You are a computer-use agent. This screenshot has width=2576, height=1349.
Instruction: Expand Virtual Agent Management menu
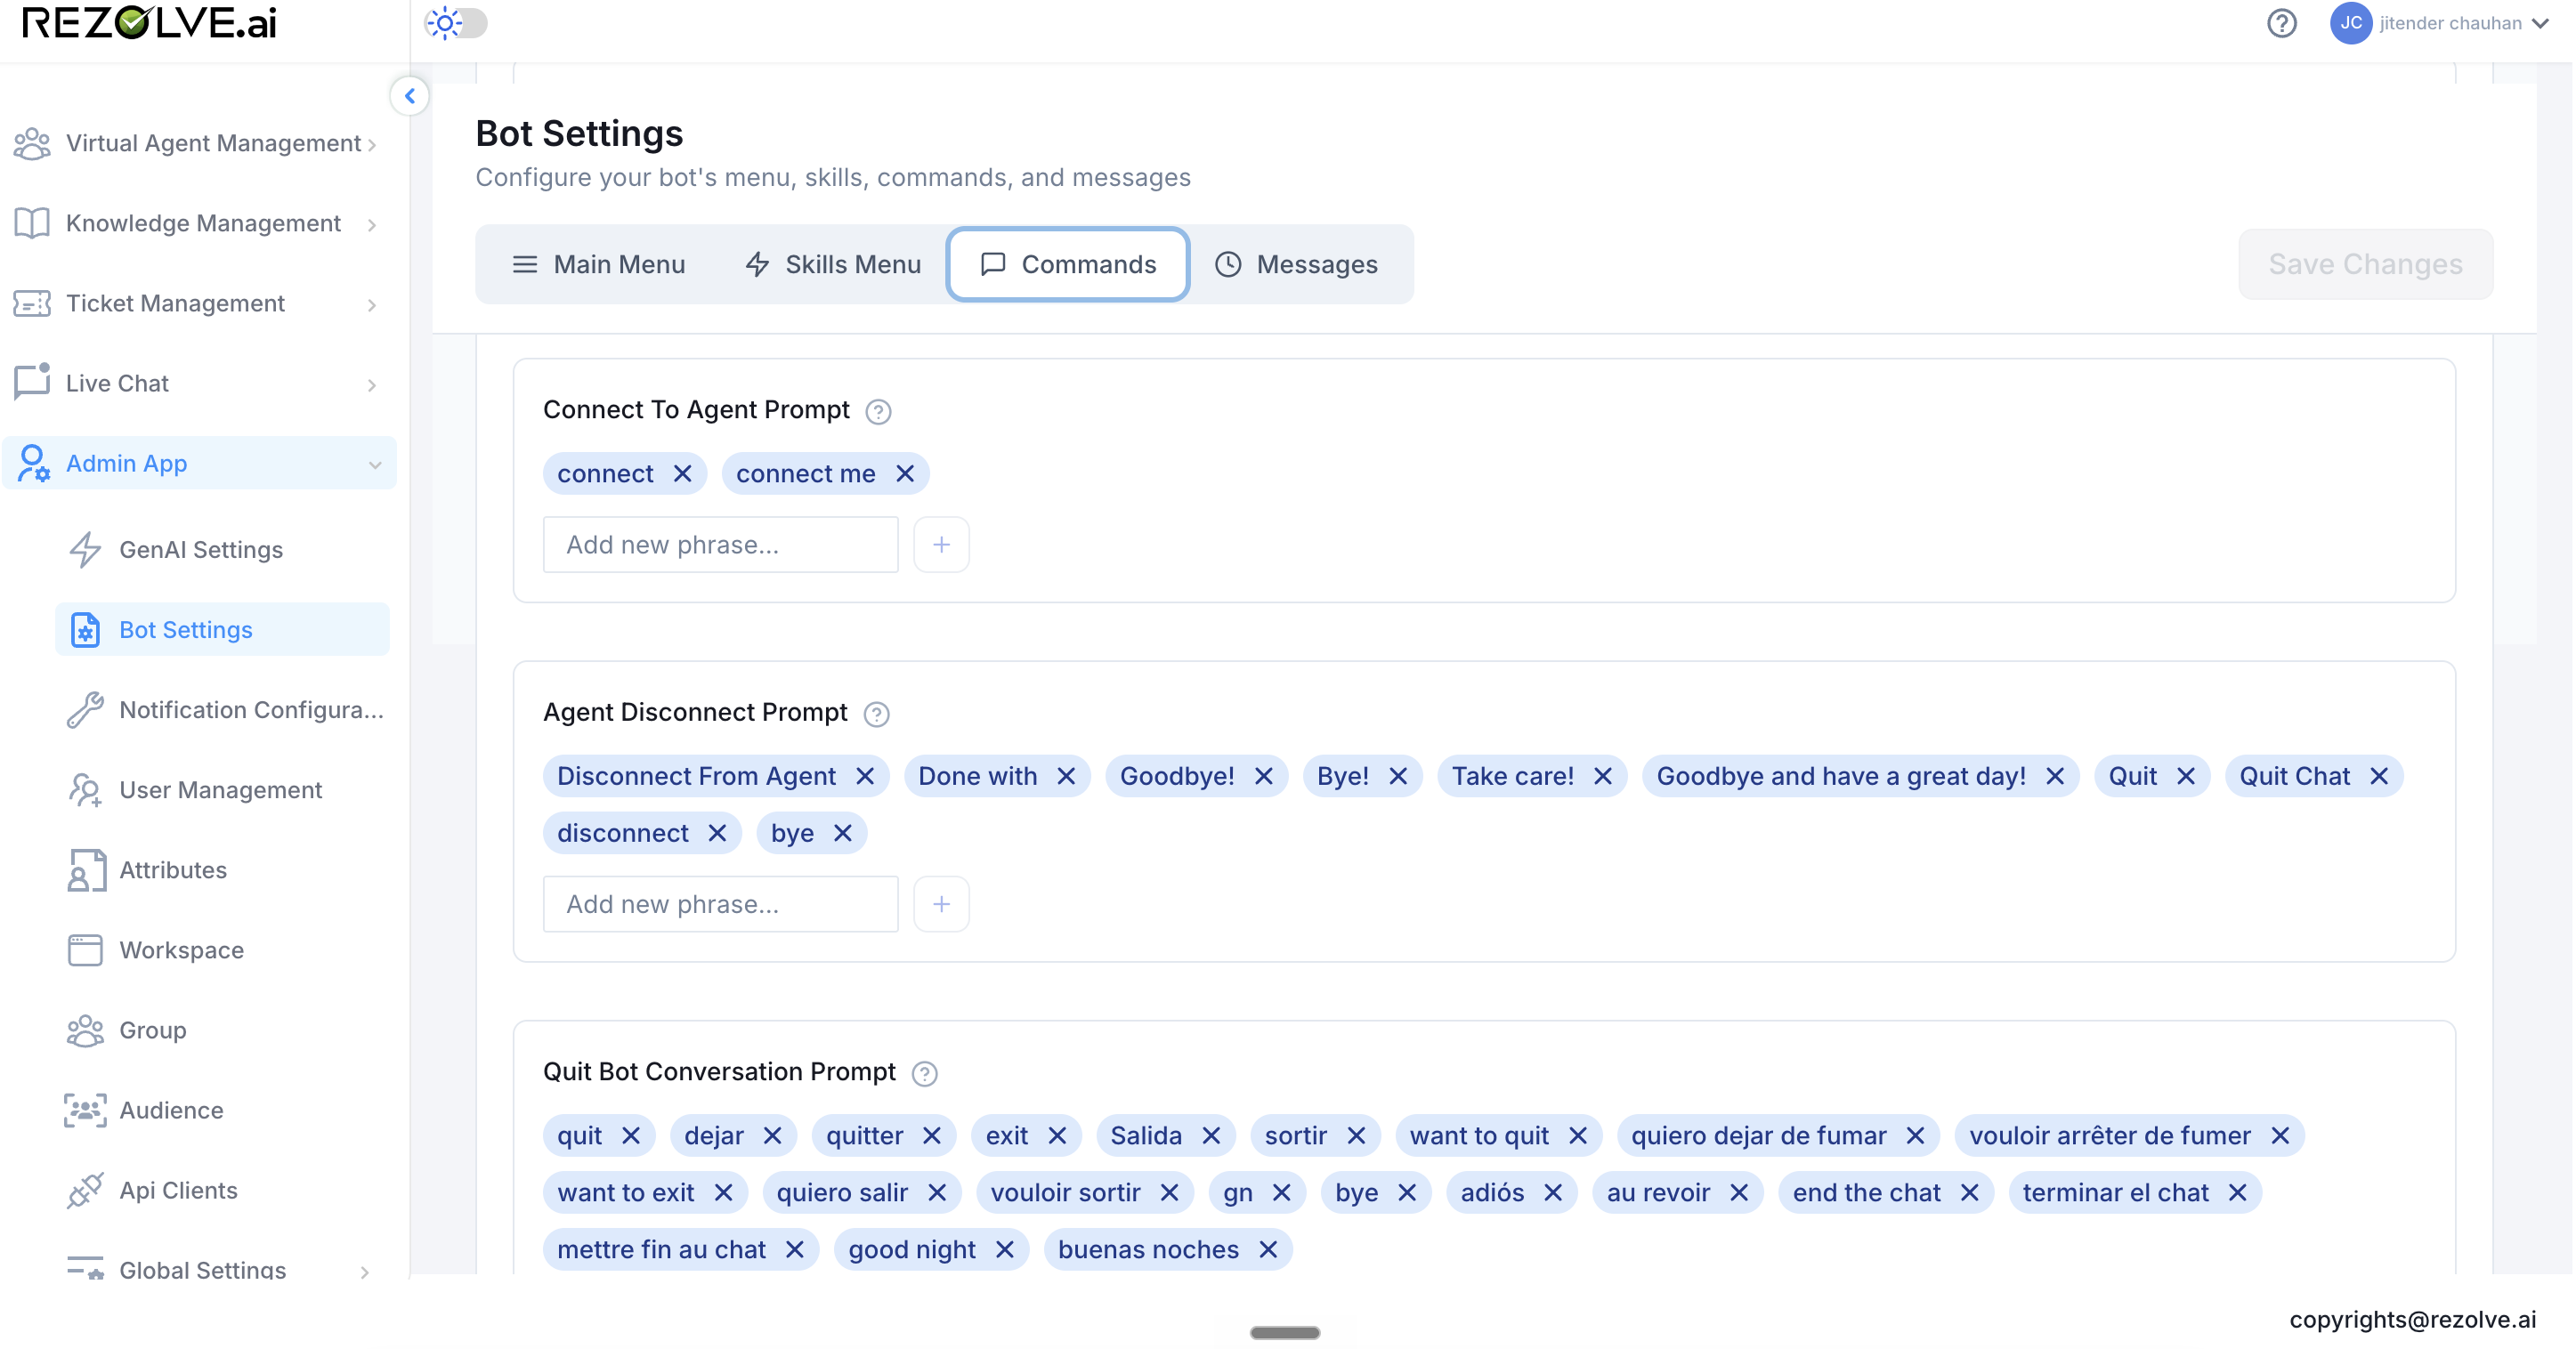(200, 143)
